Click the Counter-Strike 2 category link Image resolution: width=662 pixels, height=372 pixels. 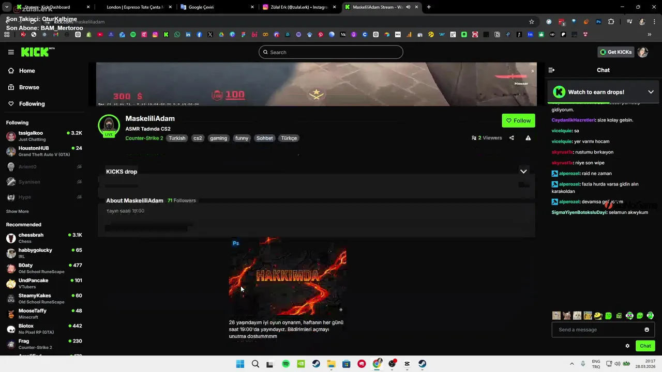[x=144, y=138]
